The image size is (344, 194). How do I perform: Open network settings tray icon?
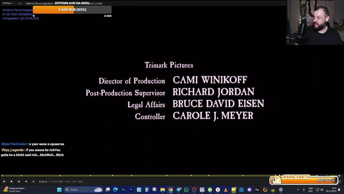tap(317, 190)
